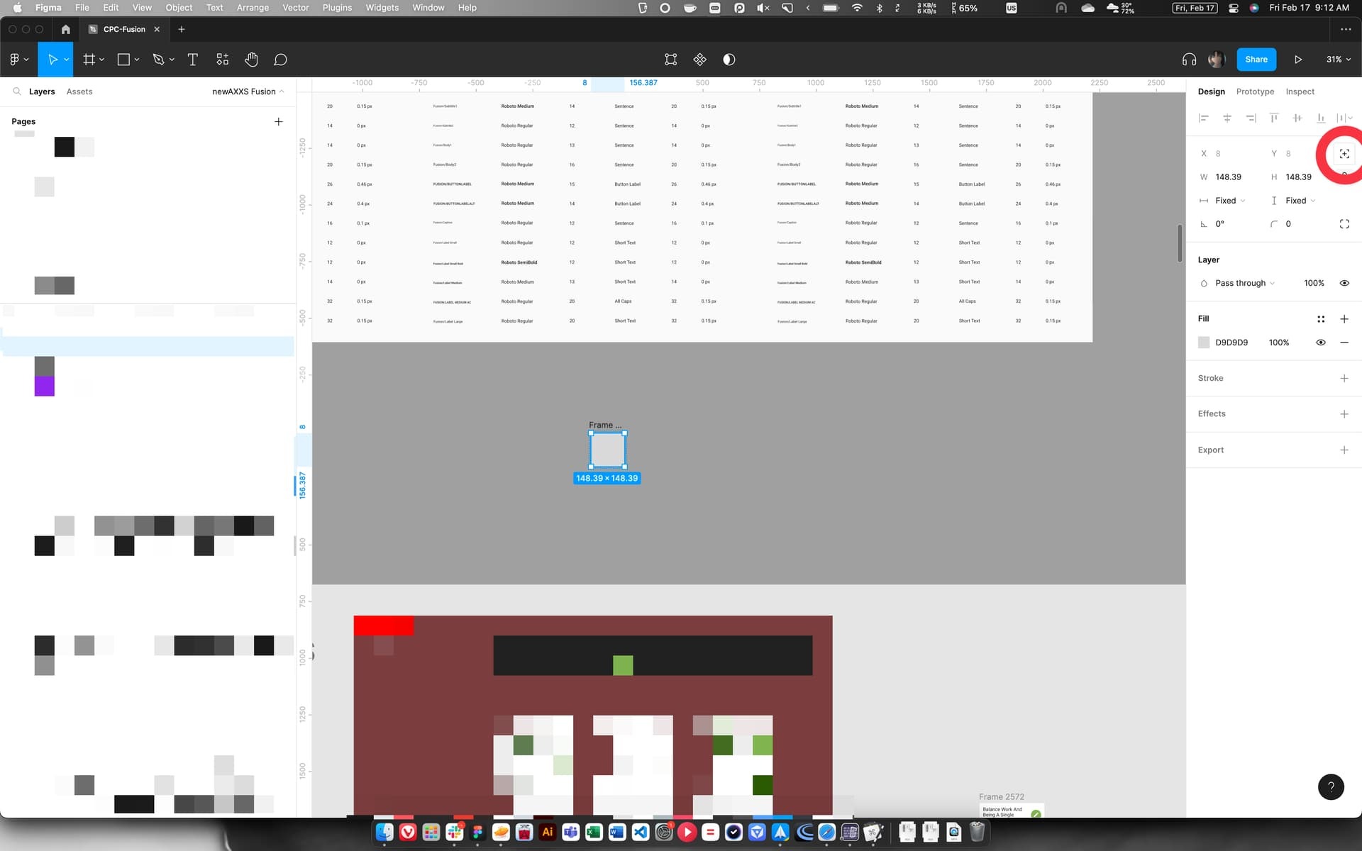
Task: Open the Resources components tool
Action: pyautogui.click(x=222, y=60)
